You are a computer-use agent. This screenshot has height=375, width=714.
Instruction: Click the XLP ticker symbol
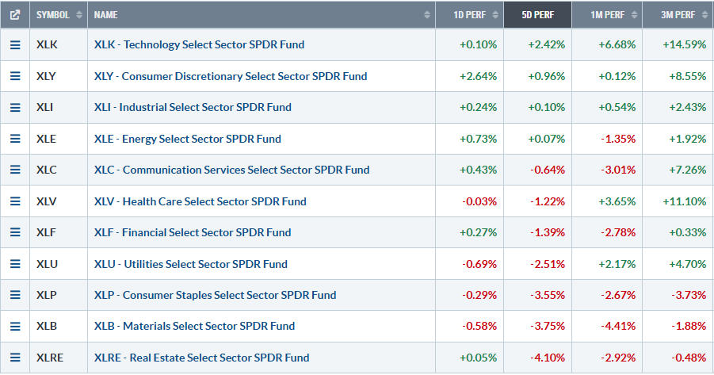coord(47,295)
